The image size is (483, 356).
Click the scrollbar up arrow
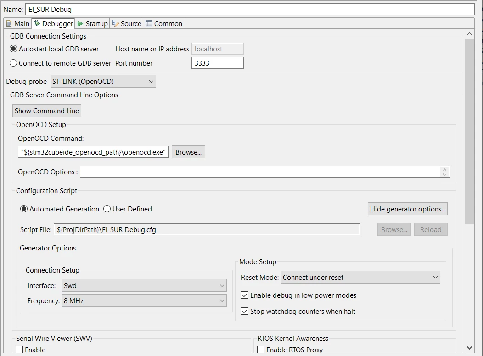(469, 34)
